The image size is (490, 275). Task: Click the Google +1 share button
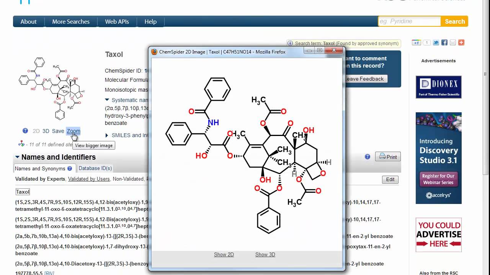click(x=416, y=43)
